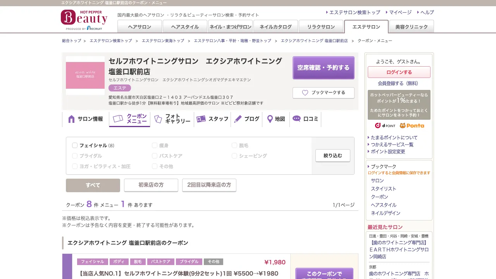Open the ネイル・まつげサロン tab
Image resolution: width=496 pixels, height=279 pixels.
pos(230,27)
